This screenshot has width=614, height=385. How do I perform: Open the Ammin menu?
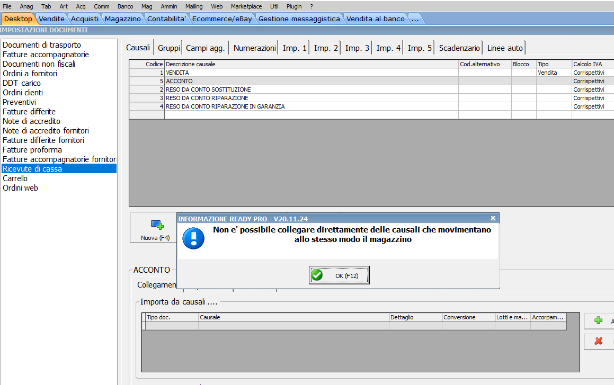169,6
